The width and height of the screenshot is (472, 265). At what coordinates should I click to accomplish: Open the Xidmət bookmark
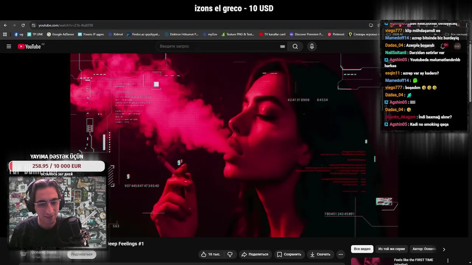(x=115, y=34)
